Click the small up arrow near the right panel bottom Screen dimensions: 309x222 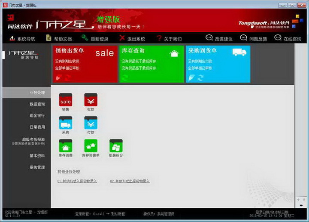click(x=298, y=200)
